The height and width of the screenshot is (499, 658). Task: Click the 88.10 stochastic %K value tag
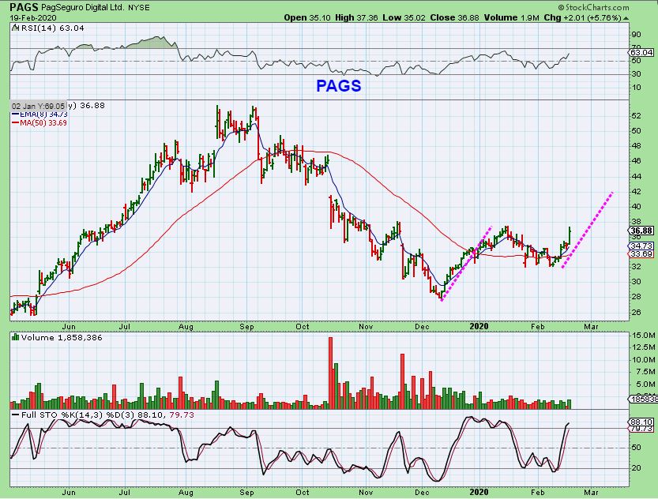coord(641,422)
